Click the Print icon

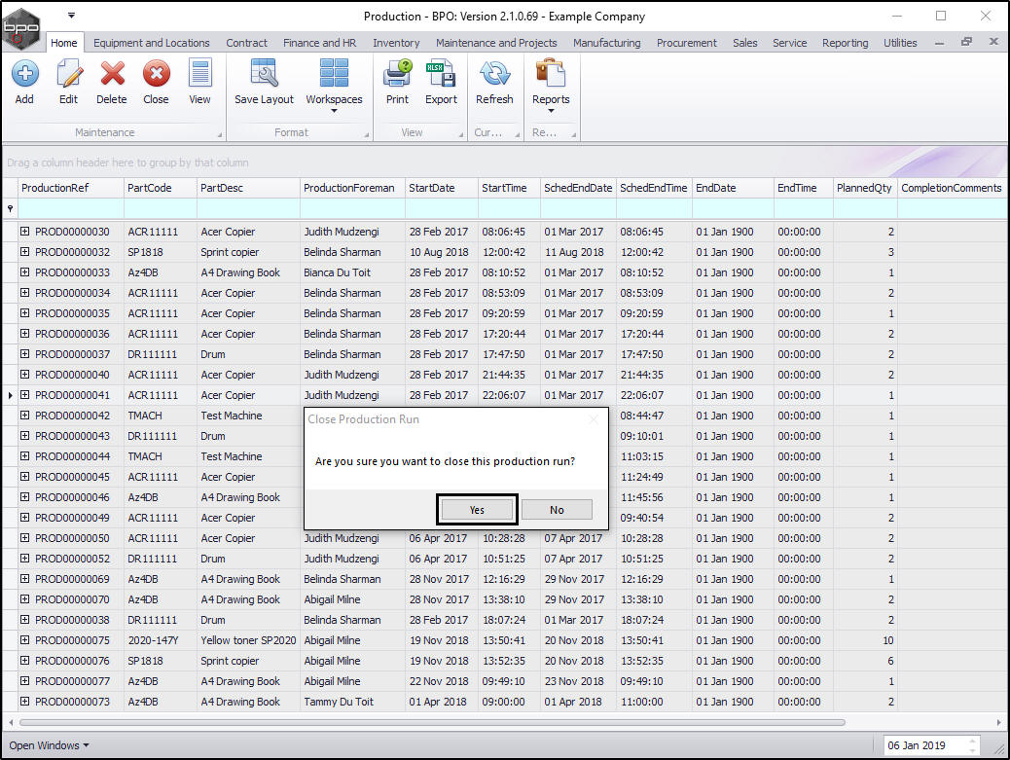[x=397, y=82]
